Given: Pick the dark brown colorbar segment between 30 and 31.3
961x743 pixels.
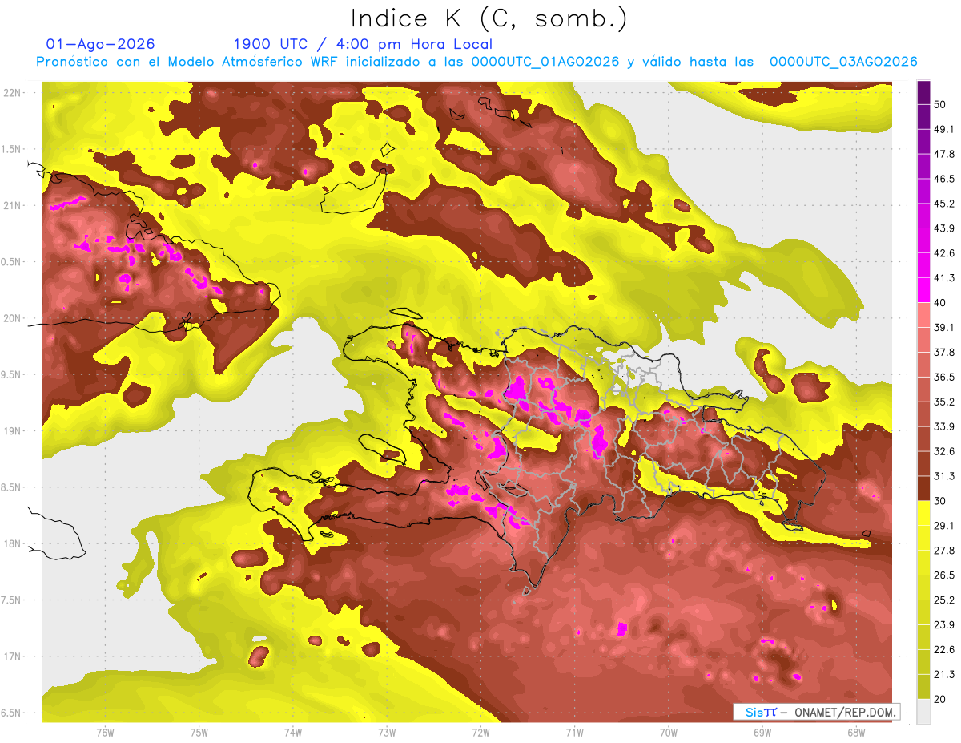Looking at the screenshot, I should pyautogui.click(x=923, y=488).
